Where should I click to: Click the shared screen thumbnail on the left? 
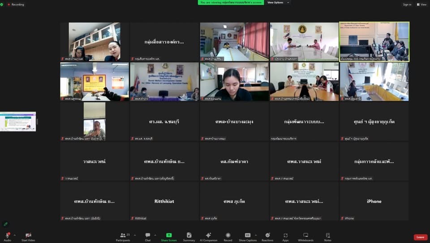point(18,121)
